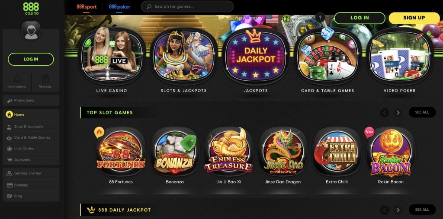443x219 pixels.
Task: Advance the 888 Daily Jackpot carousel
Action: (x=398, y=210)
